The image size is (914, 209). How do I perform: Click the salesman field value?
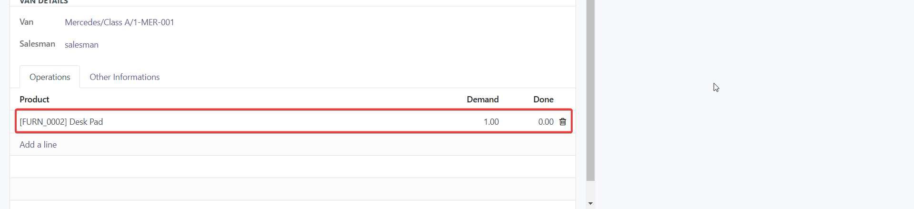click(81, 45)
